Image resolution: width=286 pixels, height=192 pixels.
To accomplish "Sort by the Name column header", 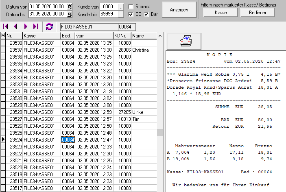I will click(144, 36).
